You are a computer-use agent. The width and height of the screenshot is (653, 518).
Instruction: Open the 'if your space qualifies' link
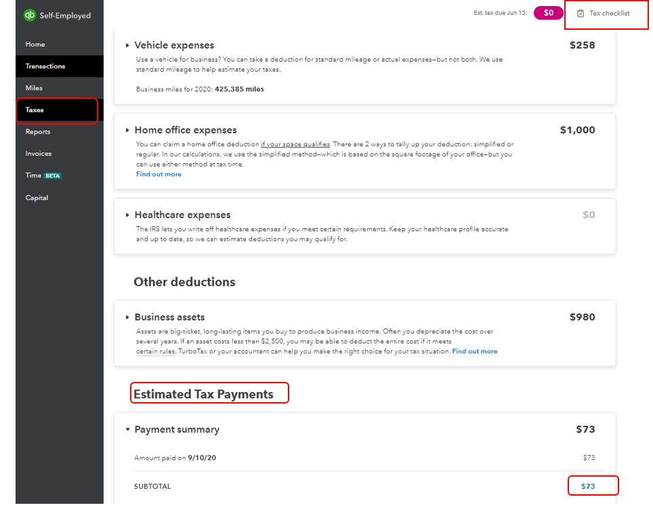tap(295, 144)
